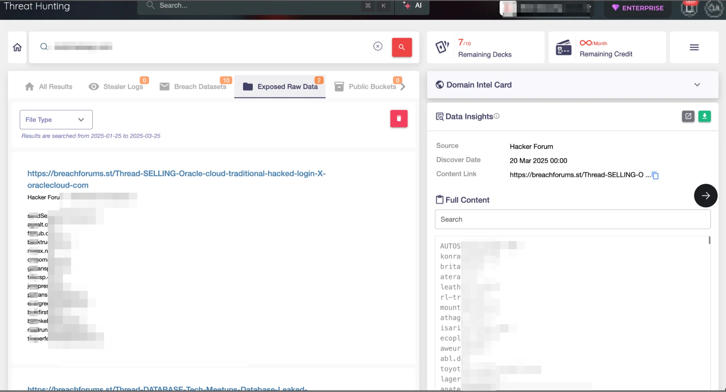Image resolution: width=726 pixels, height=392 pixels.
Task: Click the Full Content scrollbar
Action: point(709,240)
